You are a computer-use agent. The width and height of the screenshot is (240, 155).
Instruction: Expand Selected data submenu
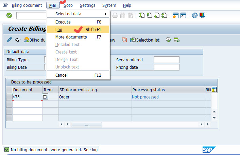[x=78, y=14]
